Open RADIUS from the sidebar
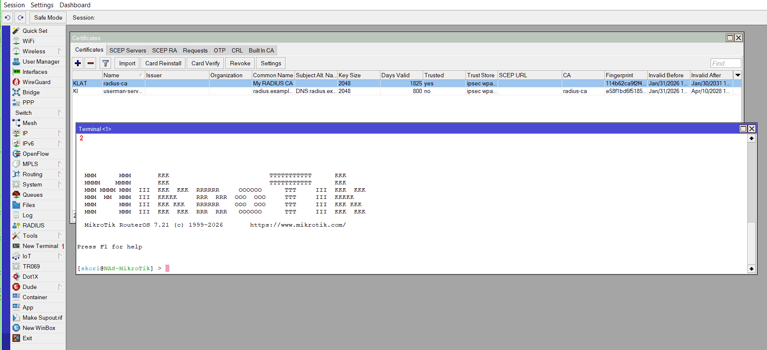767x350 pixels. (x=33, y=225)
